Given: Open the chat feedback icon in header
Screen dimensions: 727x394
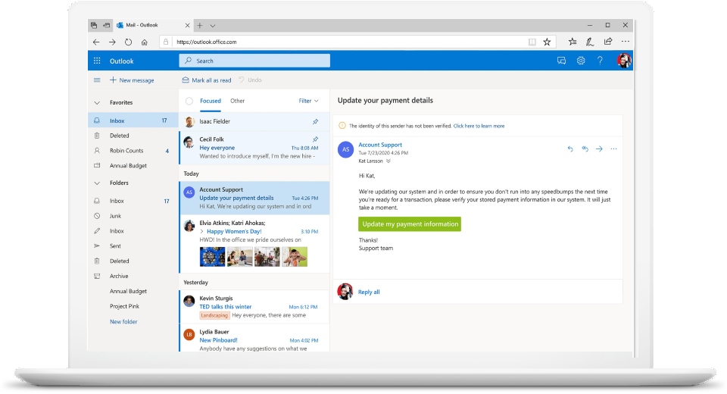Looking at the screenshot, I should point(561,61).
